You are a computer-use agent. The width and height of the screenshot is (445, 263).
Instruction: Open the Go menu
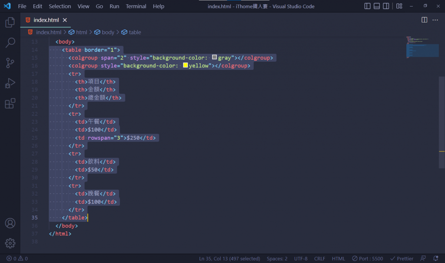pyautogui.click(x=100, y=6)
